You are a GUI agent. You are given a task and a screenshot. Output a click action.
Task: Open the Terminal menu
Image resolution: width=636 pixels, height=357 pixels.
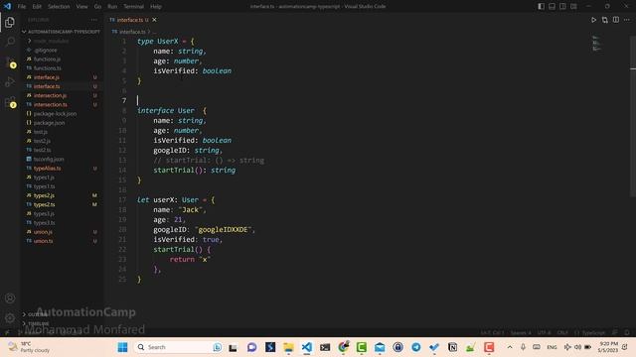[133, 7]
